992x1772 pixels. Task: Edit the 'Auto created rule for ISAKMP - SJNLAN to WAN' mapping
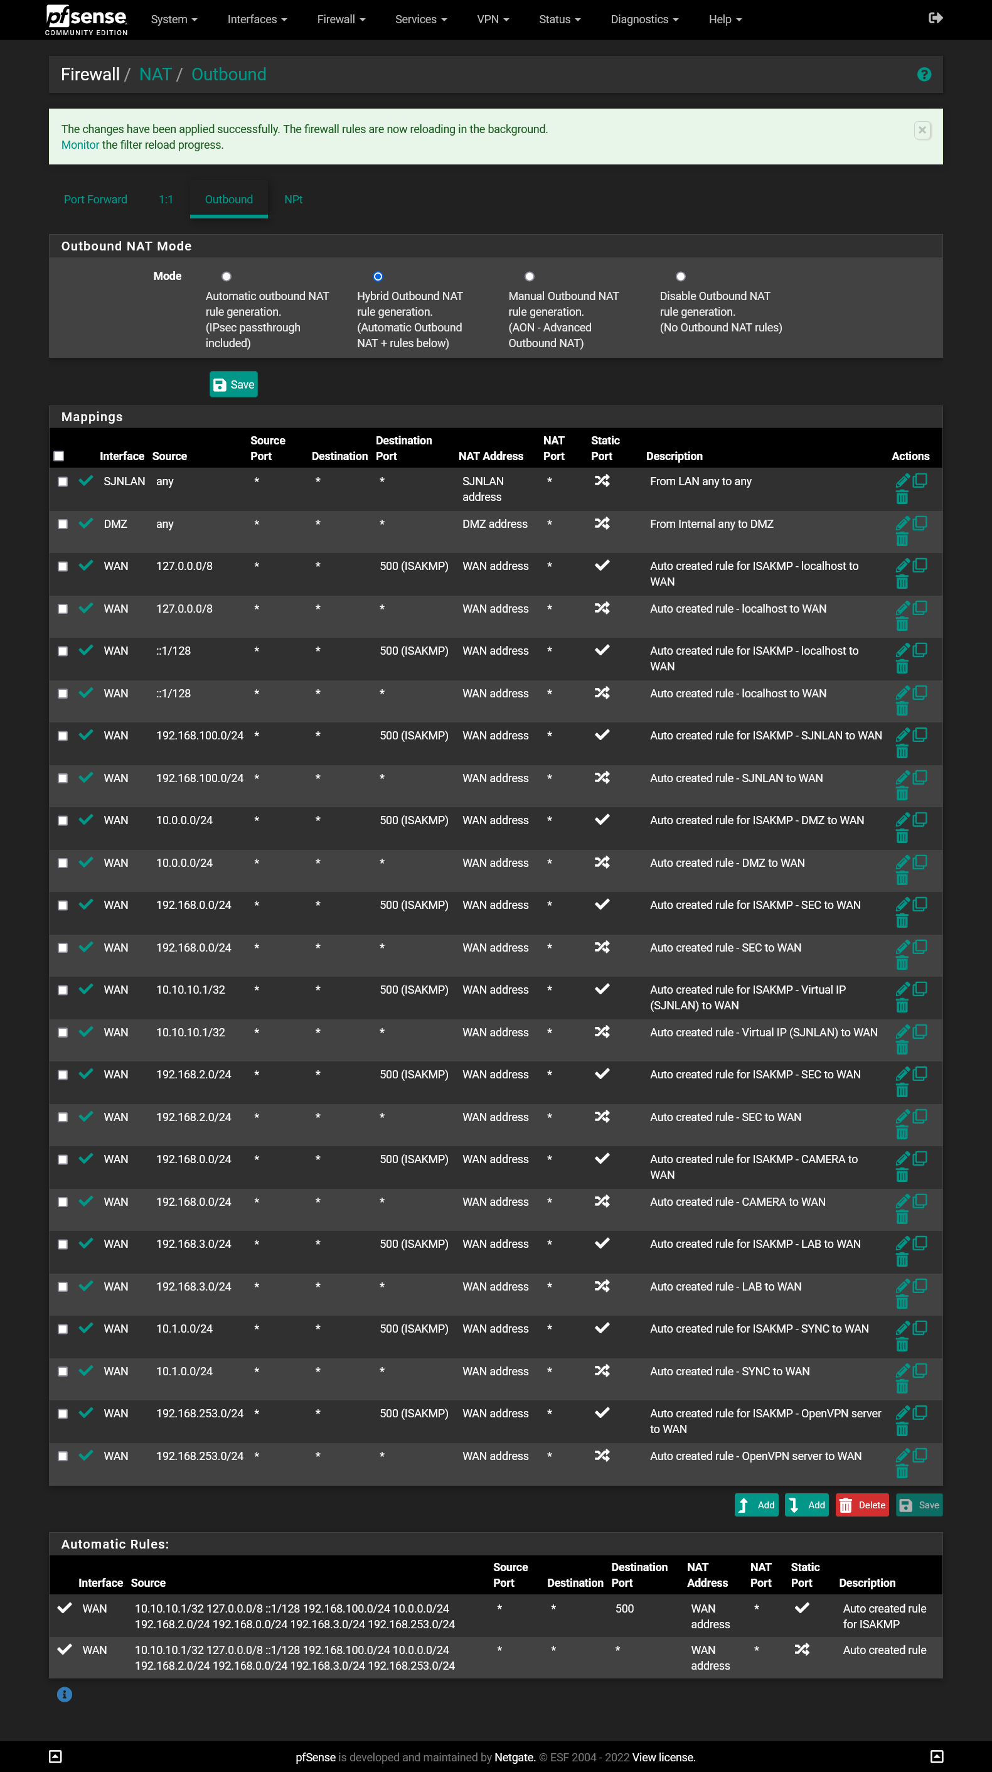point(903,734)
